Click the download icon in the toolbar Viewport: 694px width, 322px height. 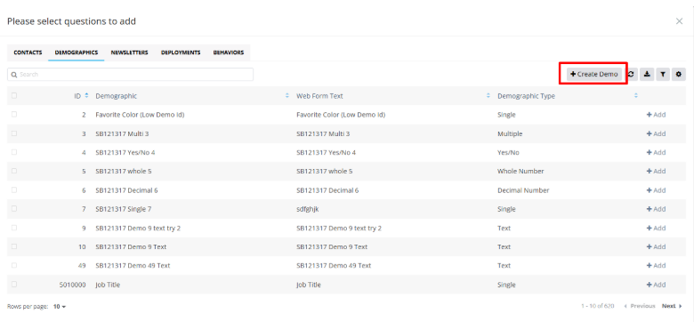tap(647, 75)
